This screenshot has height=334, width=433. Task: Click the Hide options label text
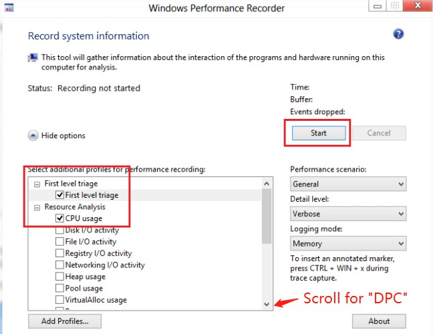pos(63,136)
